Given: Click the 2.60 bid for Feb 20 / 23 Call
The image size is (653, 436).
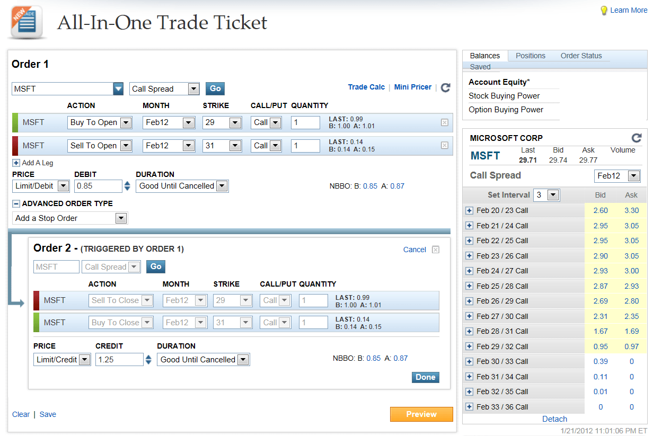Looking at the screenshot, I should tap(601, 210).
